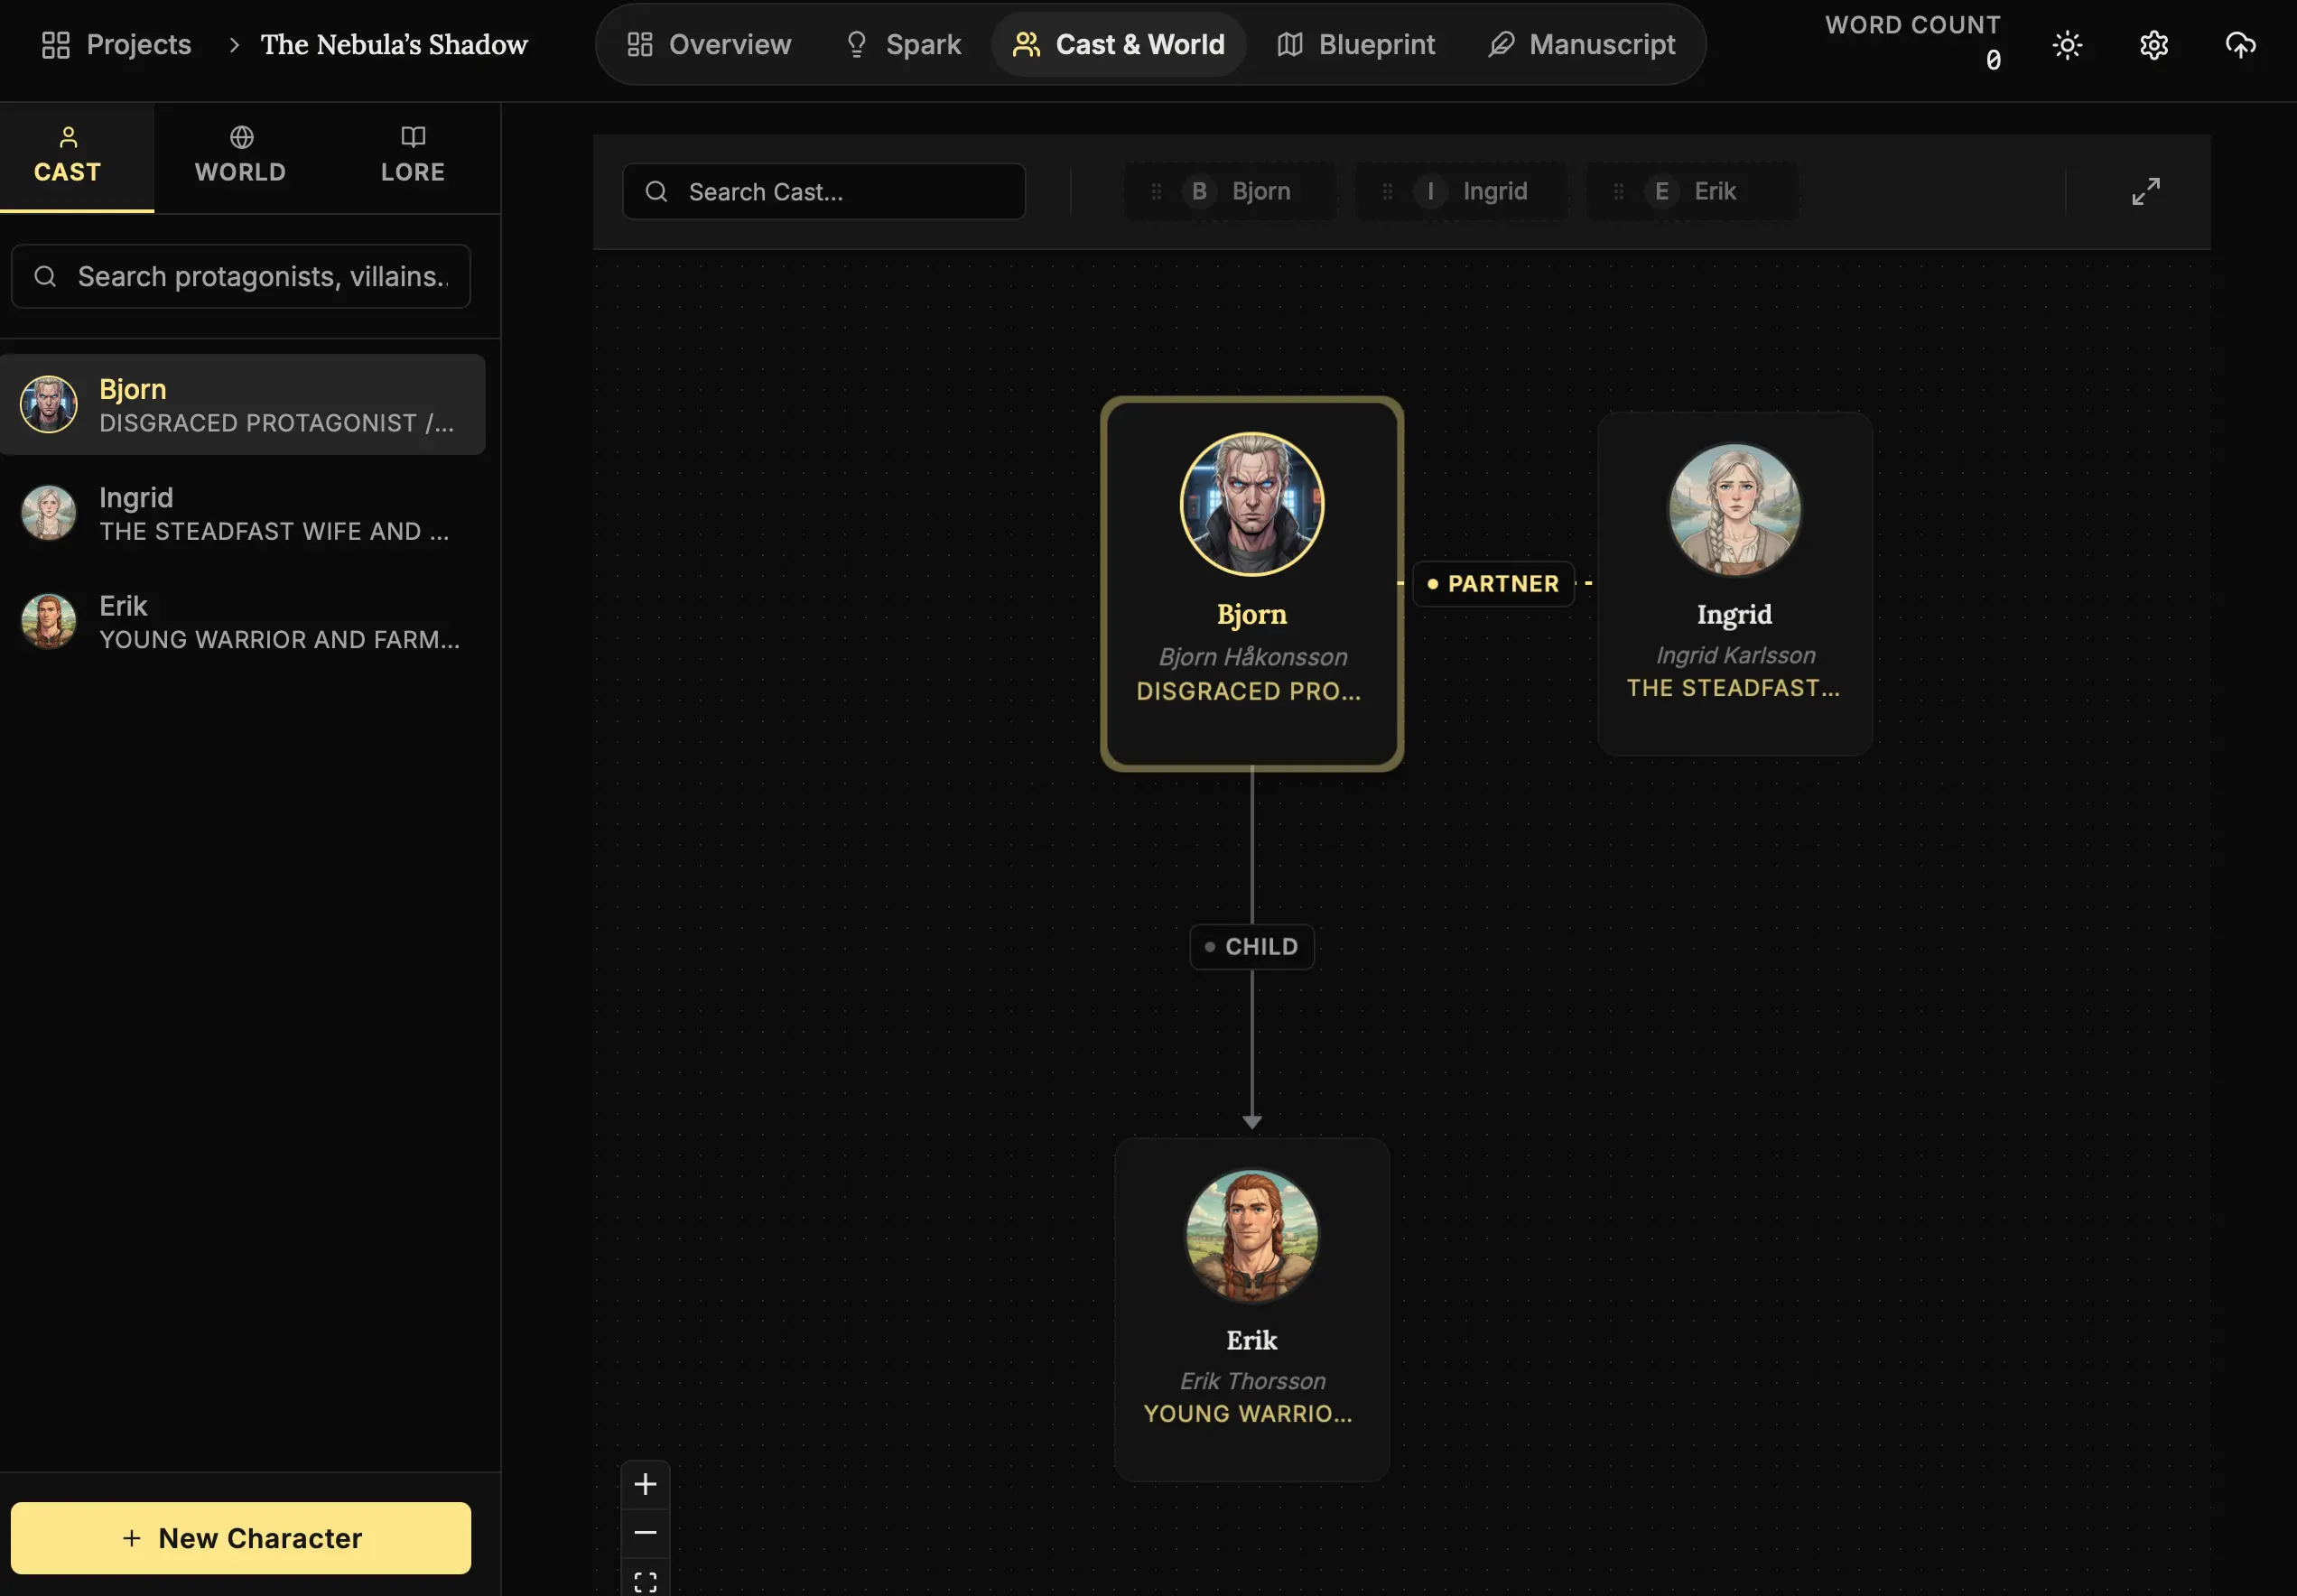Click fit-to-view icon below zoom controls
This screenshot has height=1596, width=2297.
(x=645, y=1581)
